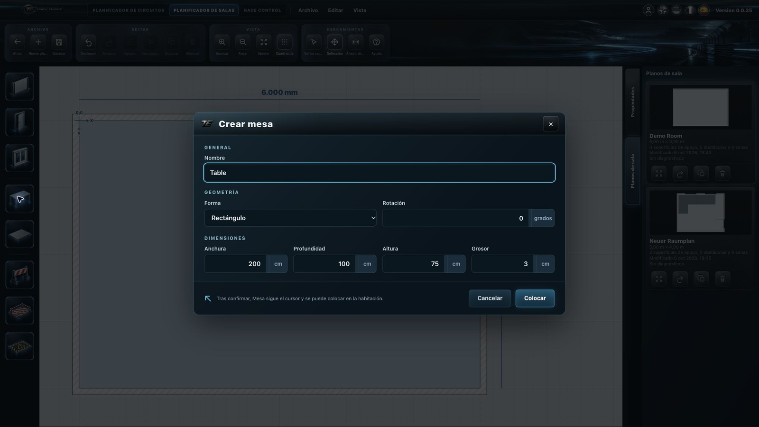Screen dimensions: 759x427
Task: Switch language using the French flag
Action: (690, 10)
